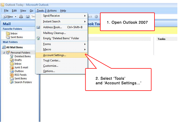Select Empty Deleted Items Folder
The image size is (179, 136).
coord(61,38)
